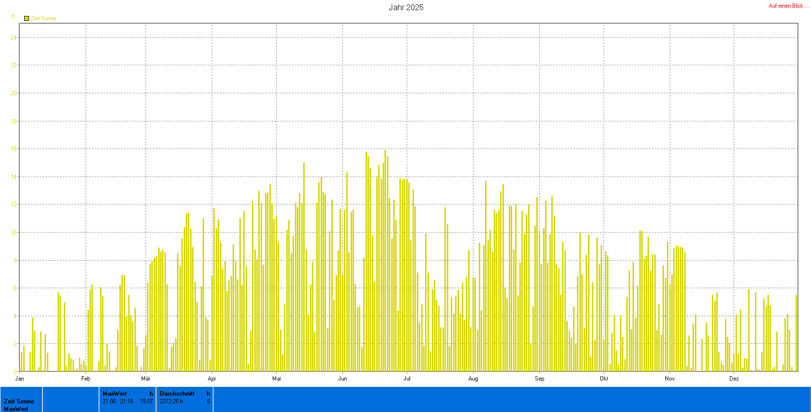Viewport: 811px width, 412px height.
Task: Click the 'Zeit Sonne' legend label
Action: click(x=44, y=18)
